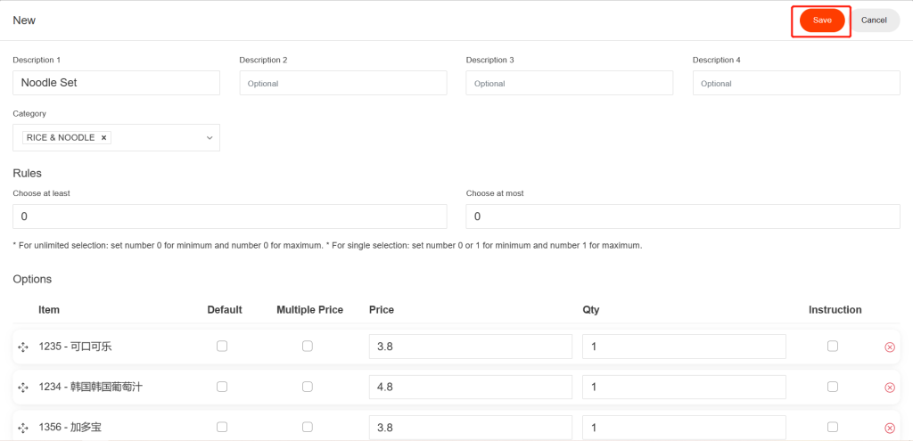Image resolution: width=913 pixels, height=441 pixels.
Task: Check Instruction box for item 1235
Action: 833,347
